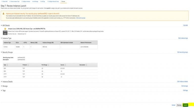Click the Amazon Linux 2 AMI icon
This screenshot has width=194, height=108.
point(5,29)
